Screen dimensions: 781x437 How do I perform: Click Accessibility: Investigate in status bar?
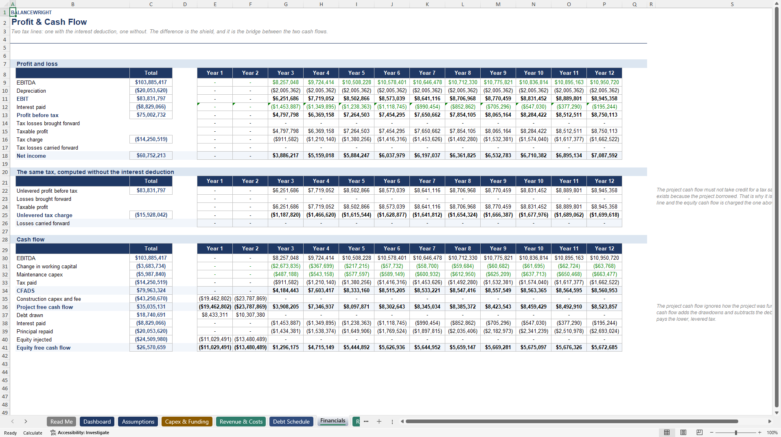(80, 433)
